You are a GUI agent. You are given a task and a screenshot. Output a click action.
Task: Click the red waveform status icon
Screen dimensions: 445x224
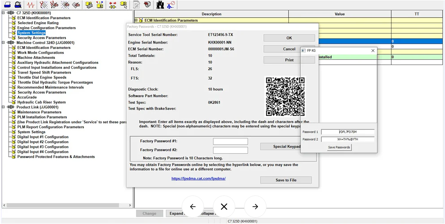coord(30,5)
